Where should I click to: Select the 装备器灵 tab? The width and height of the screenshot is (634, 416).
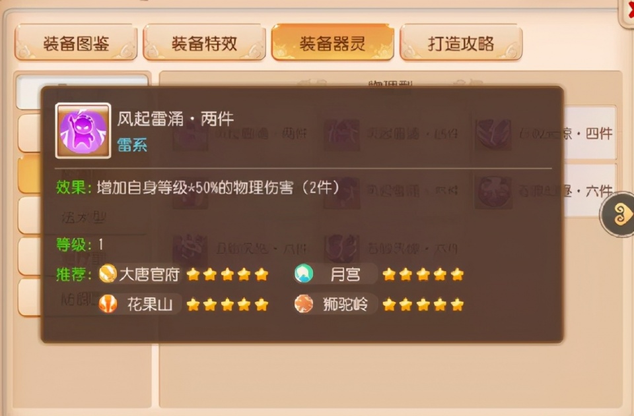pos(332,43)
